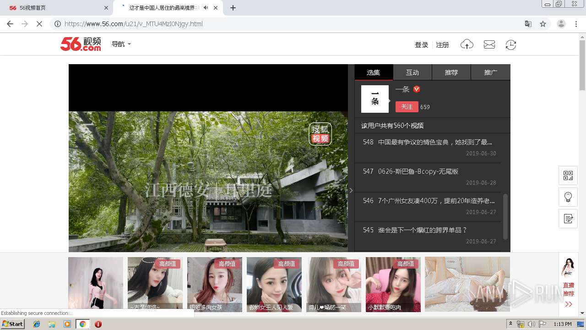Click the Google Translate icon in address bar
586x330 pixels.
point(528,24)
